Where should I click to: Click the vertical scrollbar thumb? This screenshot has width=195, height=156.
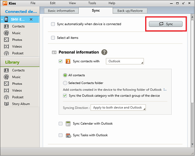point(192,61)
